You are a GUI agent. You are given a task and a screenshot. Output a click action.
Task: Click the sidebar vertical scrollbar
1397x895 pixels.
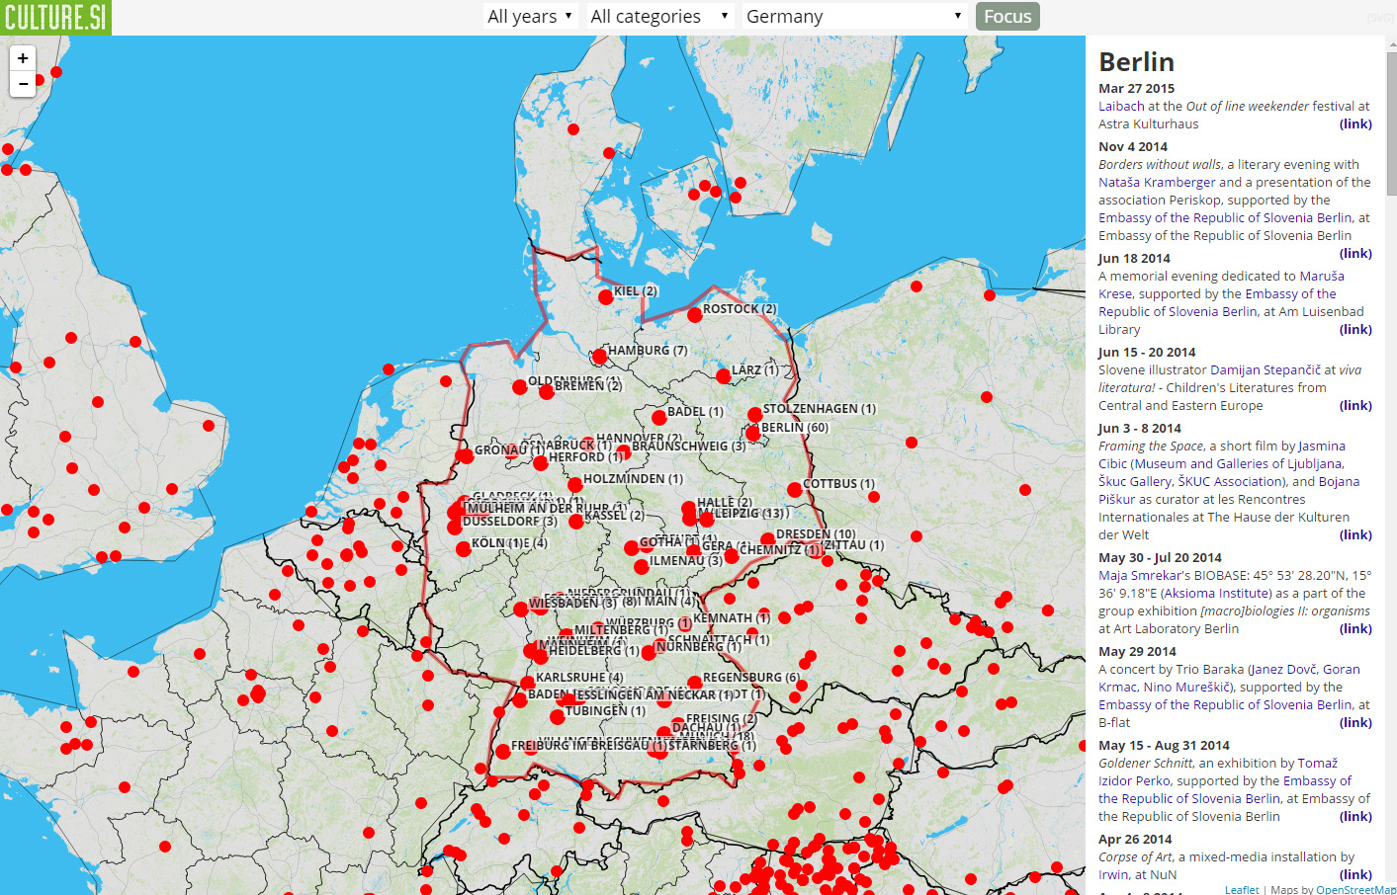click(x=1391, y=119)
